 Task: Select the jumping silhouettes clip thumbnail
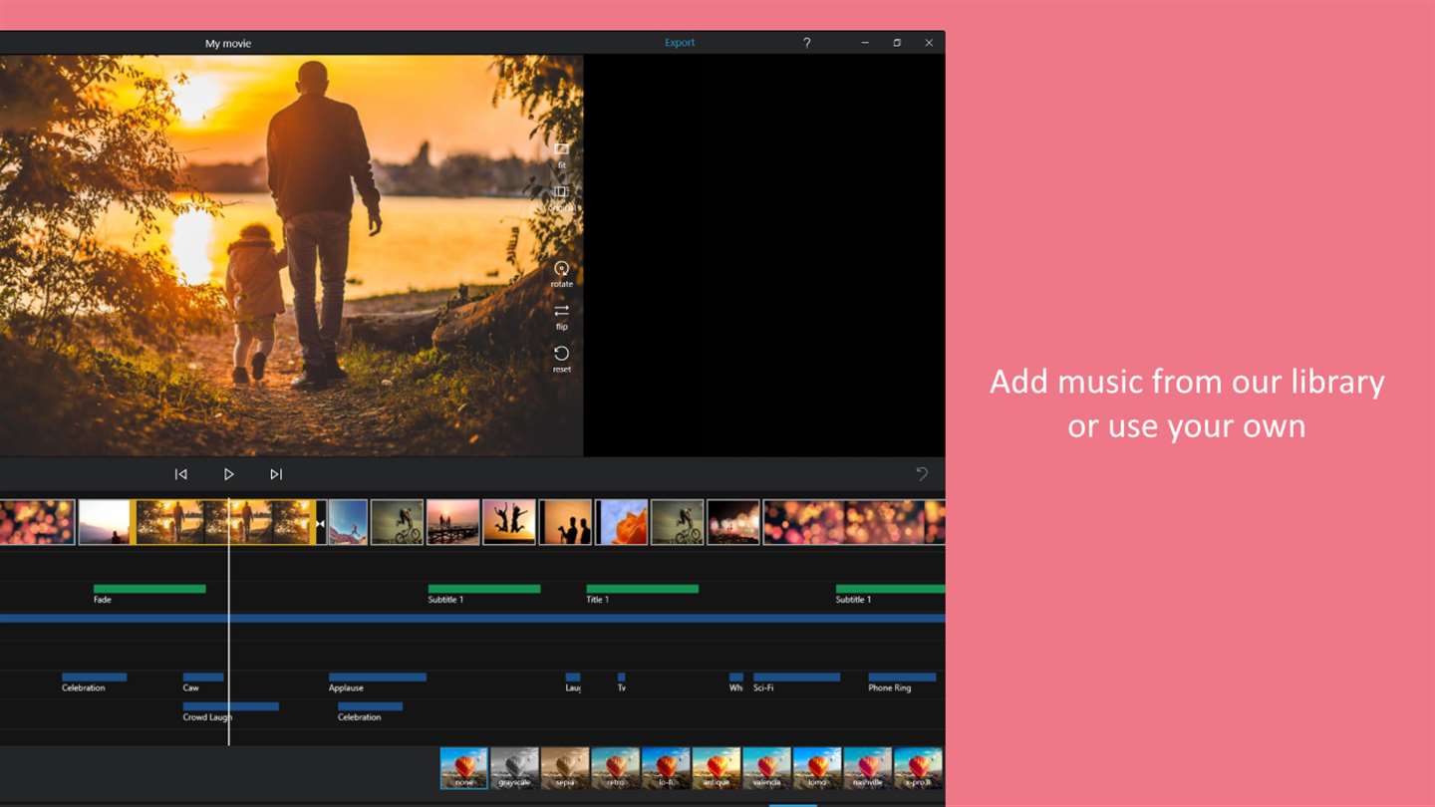point(509,522)
